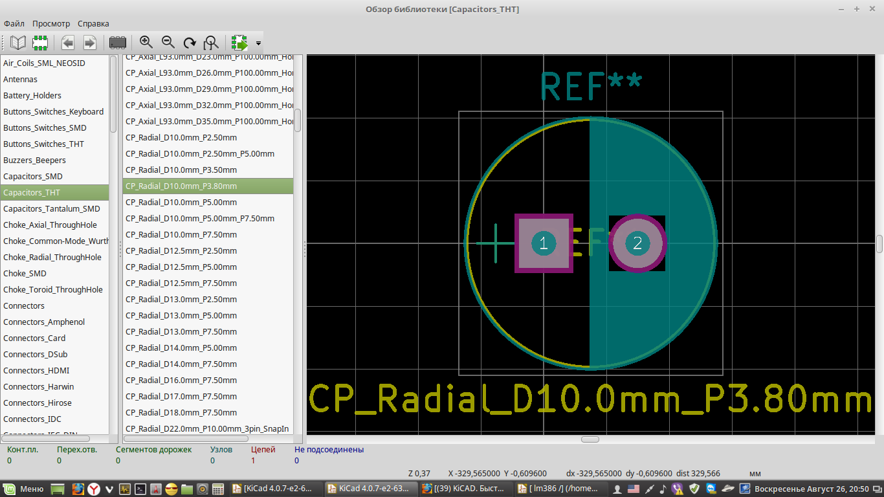Open the calculator taskbar icon
Viewport: 884px width, 497px height.
coord(218,489)
